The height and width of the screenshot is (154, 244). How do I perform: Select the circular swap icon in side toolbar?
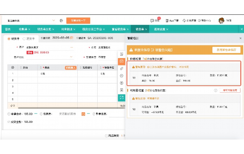tap(121, 76)
